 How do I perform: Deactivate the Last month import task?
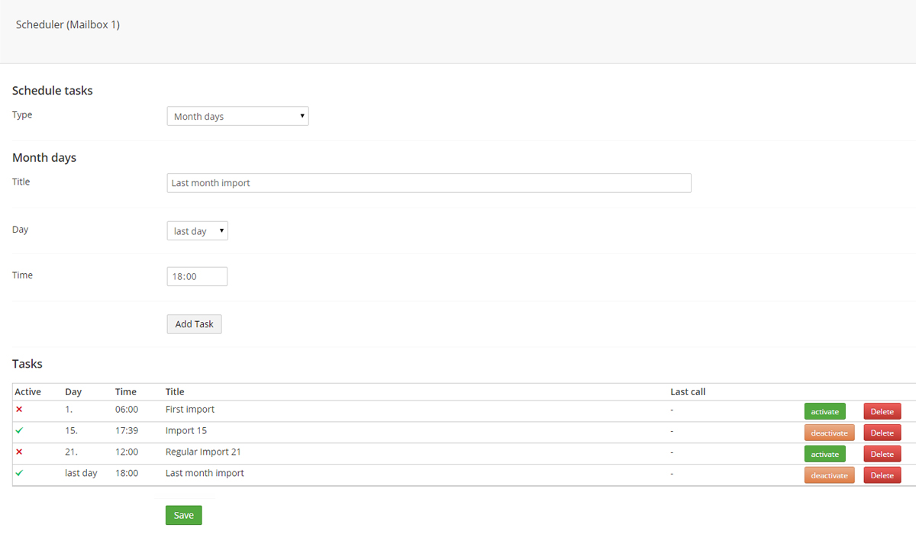click(x=829, y=475)
